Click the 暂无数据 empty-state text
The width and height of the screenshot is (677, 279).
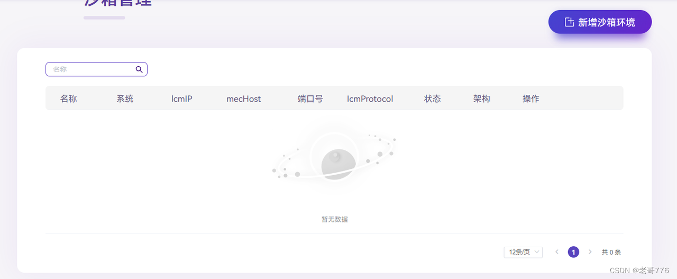click(335, 219)
